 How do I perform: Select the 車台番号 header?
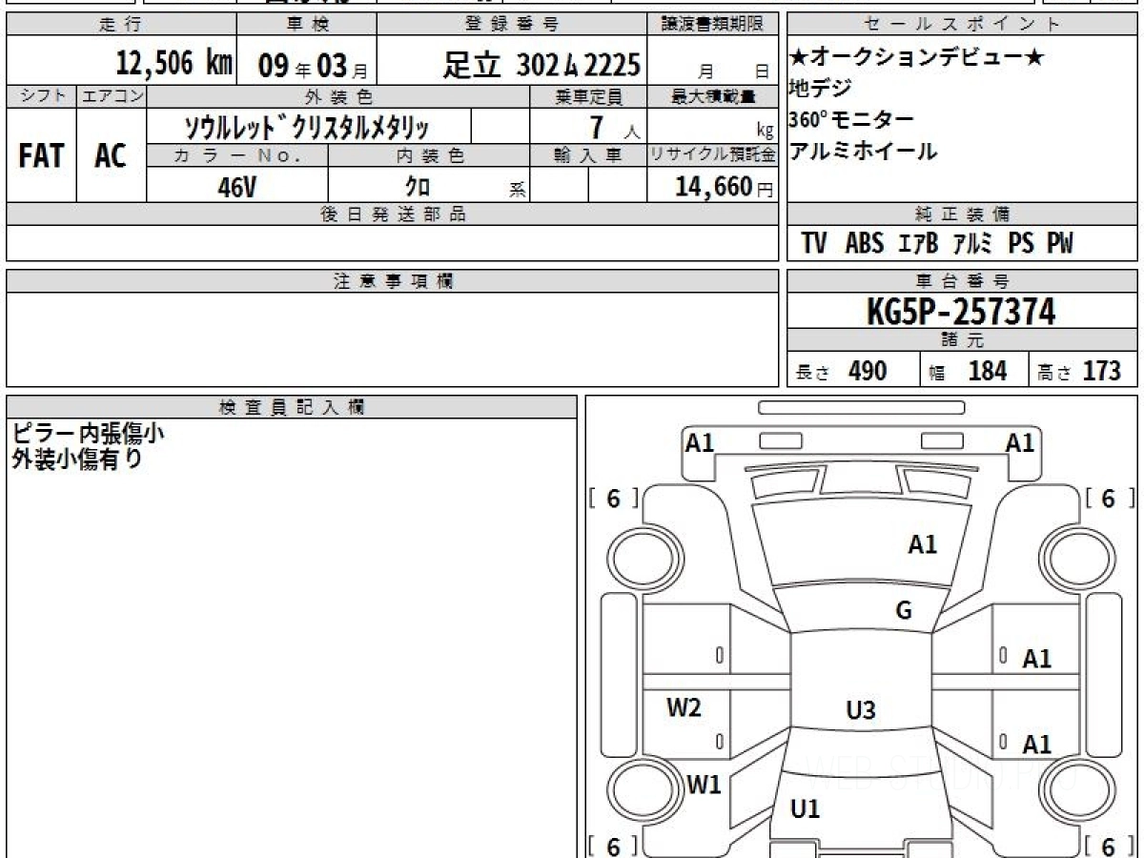coord(962,281)
